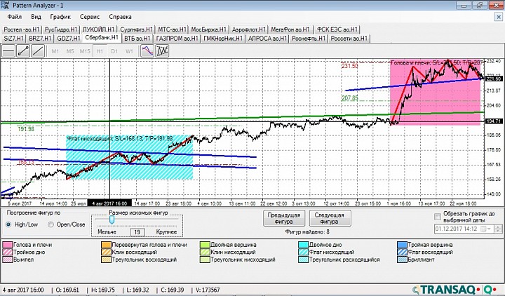Switch to M1 timeframe

[x=55, y=51]
